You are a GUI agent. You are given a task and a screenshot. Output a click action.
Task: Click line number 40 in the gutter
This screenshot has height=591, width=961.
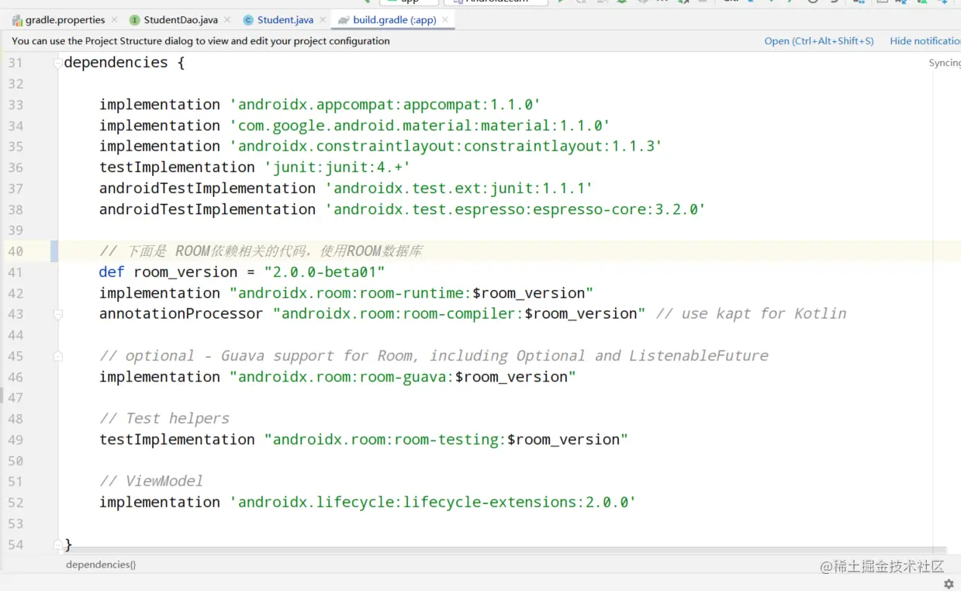[16, 251]
